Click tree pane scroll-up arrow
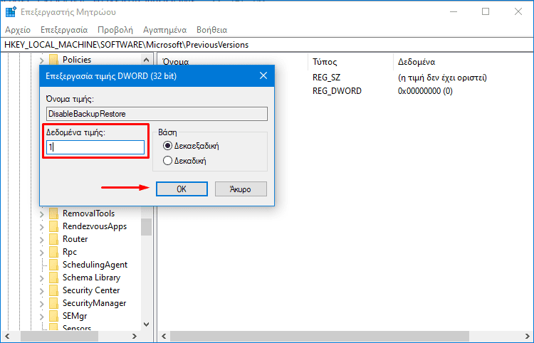Screen dimensions: 534x343 pyautogui.click(x=147, y=60)
